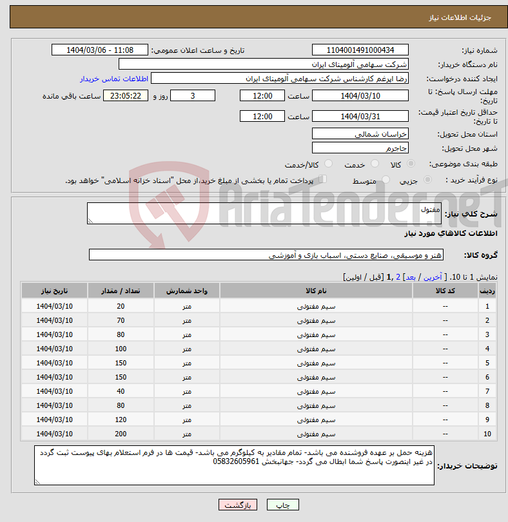Click the چاپ print button

tap(283, 505)
